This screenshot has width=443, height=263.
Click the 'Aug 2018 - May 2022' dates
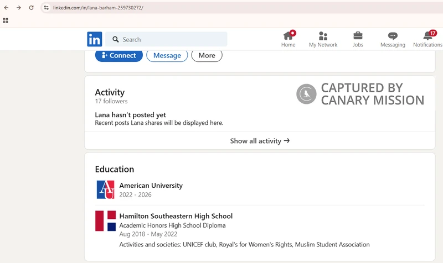[x=148, y=234]
